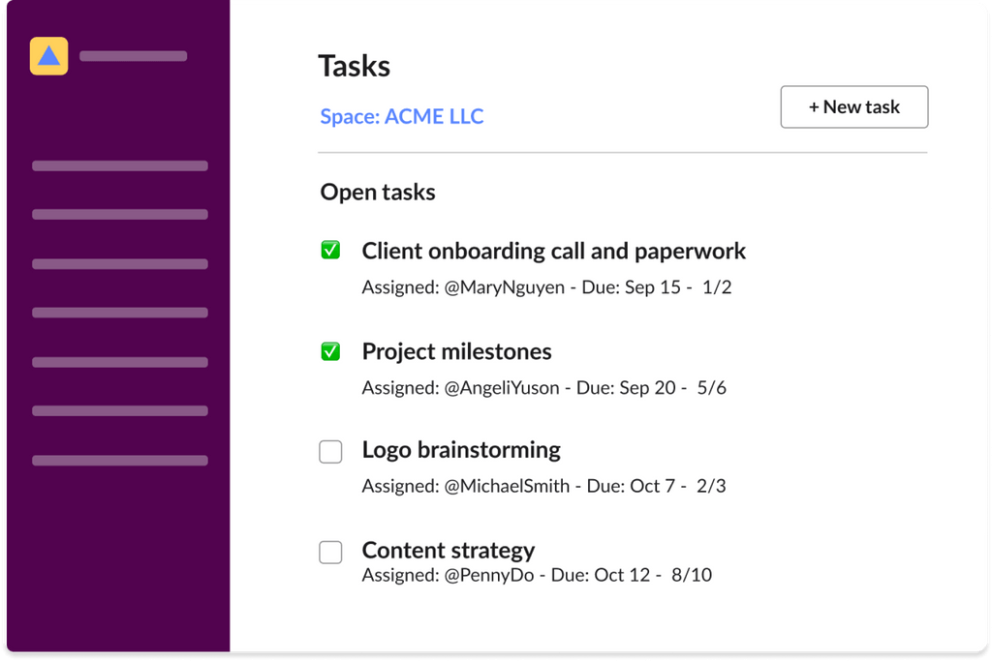Click the yellow triangle workspace logo
Viewport: 992px width, 661px height.
point(49,56)
